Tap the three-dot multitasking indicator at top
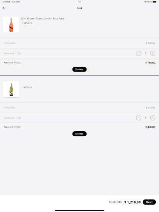159x212 pixels. coord(79,2)
